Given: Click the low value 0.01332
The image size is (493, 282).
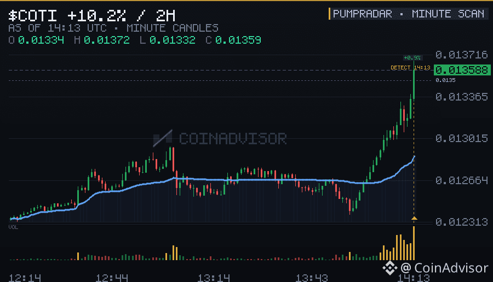Looking at the screenshot, I should [x=173, y=40].
